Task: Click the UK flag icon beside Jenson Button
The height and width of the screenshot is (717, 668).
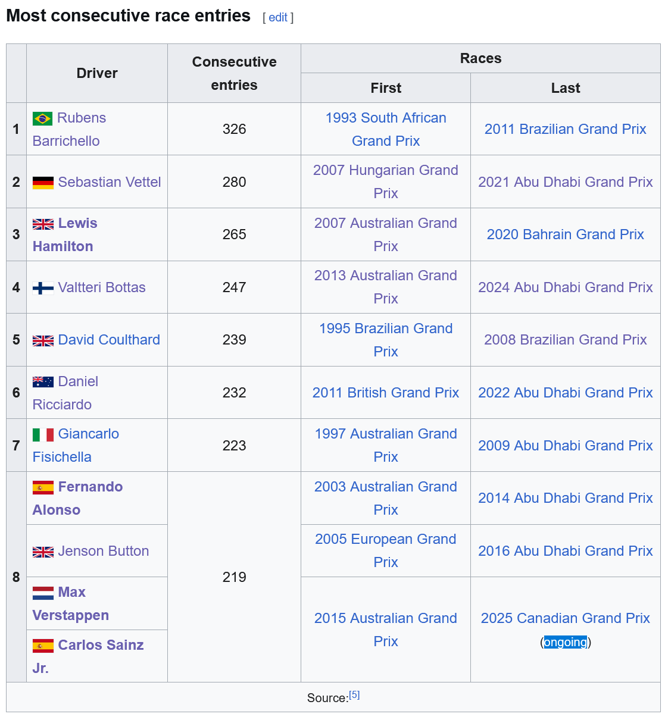Action: [43, 552]
